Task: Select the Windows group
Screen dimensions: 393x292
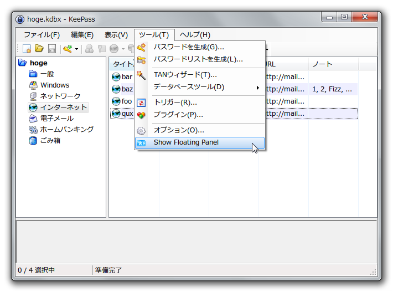Action: [x=55, y=85]
